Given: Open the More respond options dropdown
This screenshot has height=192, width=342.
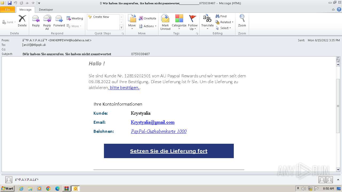Looking at the screenshot, I should (74, 26).
